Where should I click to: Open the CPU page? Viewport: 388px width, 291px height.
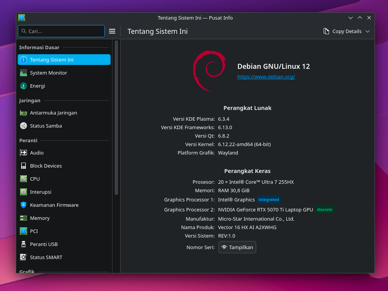[x=64, y=179]
